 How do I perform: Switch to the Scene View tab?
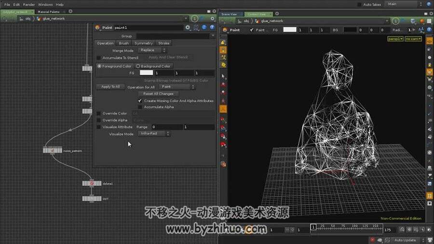229,14
